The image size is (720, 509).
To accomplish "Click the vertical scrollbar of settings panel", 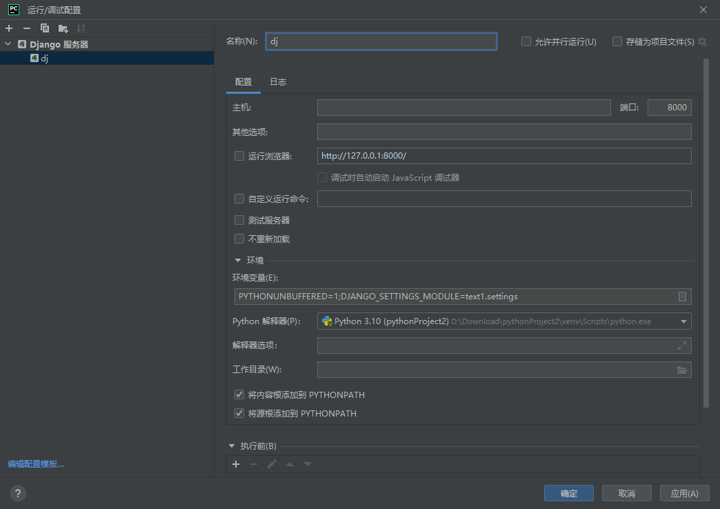I will coord(706,233).
